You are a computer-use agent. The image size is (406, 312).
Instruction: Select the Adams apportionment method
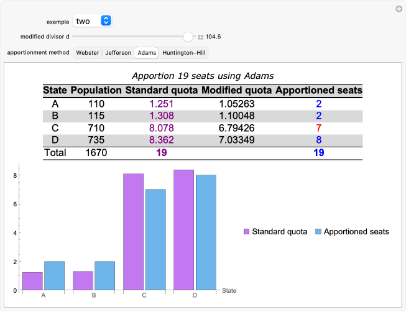point(147,53)
